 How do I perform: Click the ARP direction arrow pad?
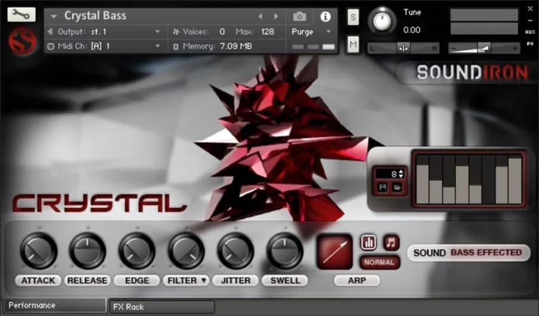(334, 251)
